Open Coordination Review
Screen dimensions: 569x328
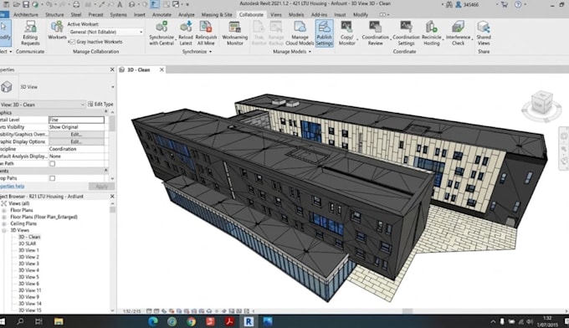(375, 33)
